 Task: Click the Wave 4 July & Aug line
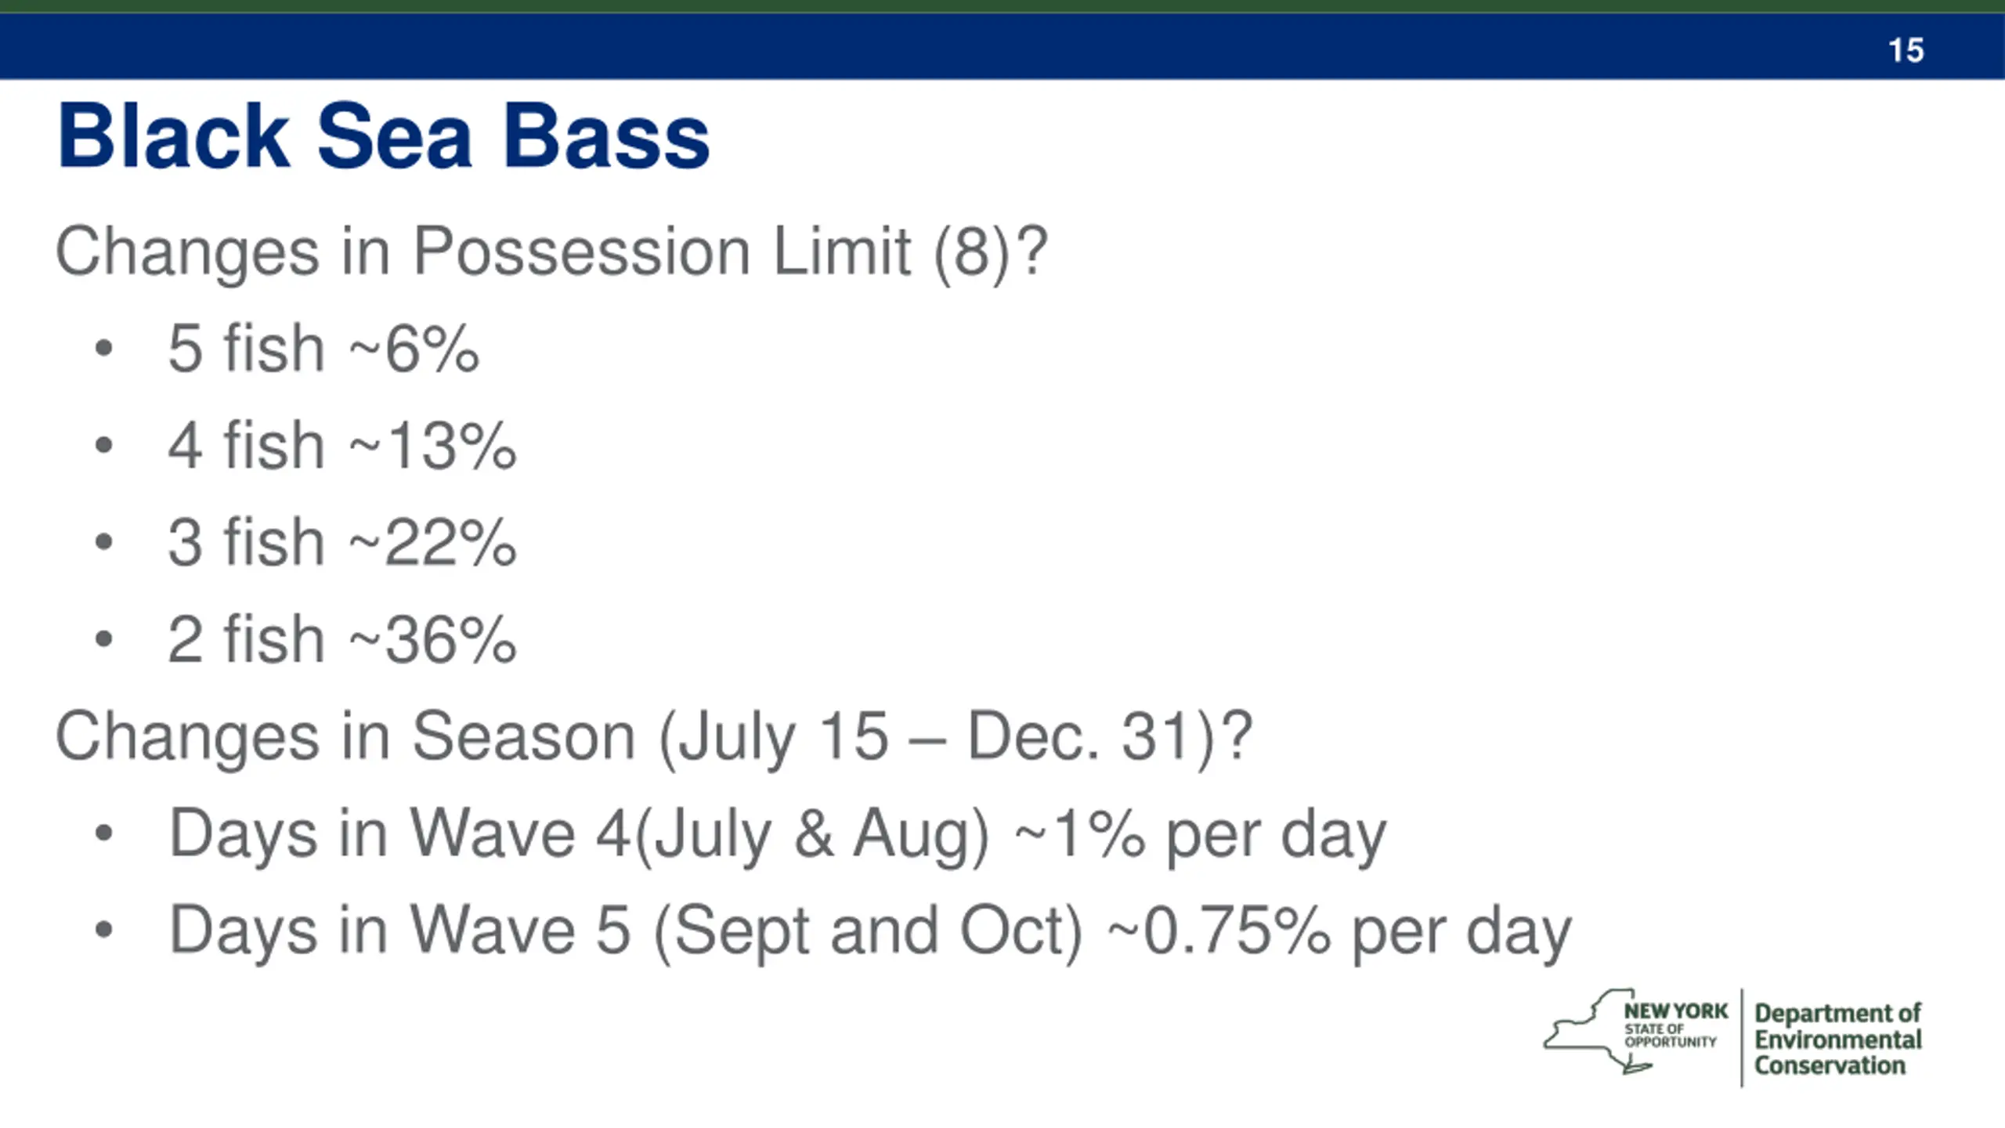778,835
